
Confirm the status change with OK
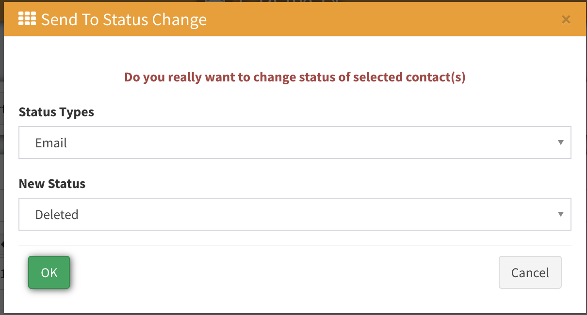pyautogui.click(x=49, y=272)
